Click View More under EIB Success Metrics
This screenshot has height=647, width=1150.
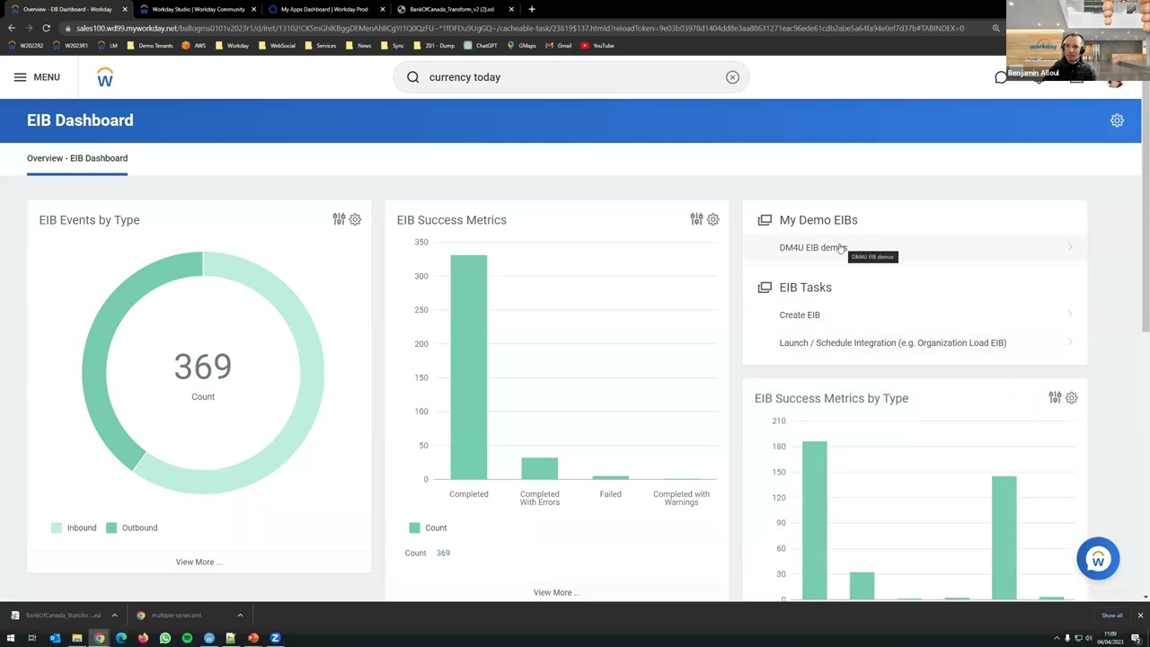(556, 592)
